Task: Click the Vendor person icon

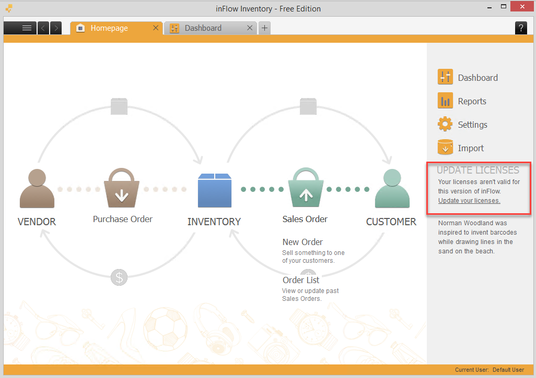Action: coord(37,189)
